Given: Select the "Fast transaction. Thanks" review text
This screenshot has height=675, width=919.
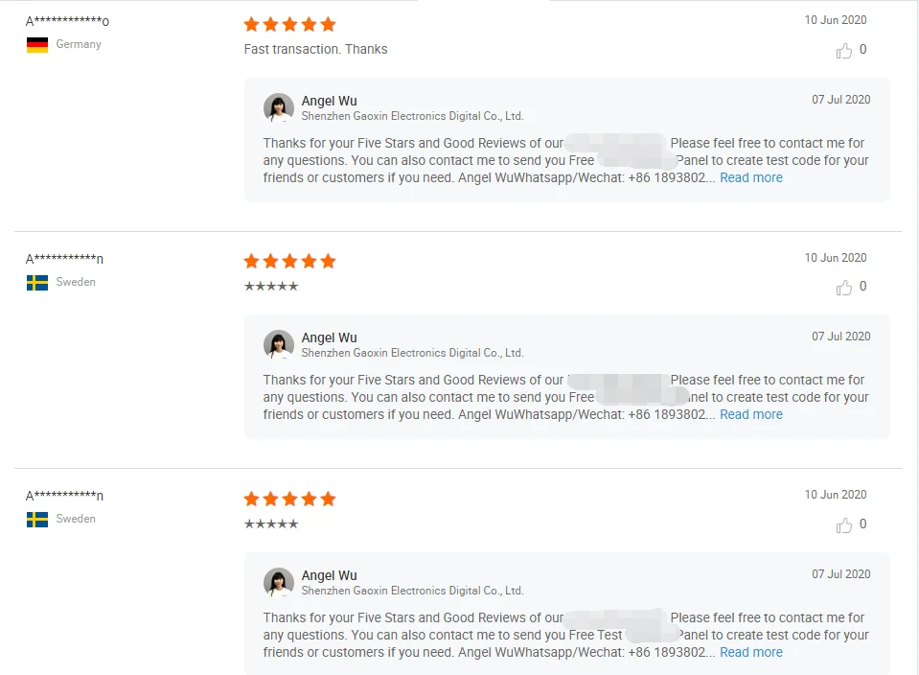Looking at the screenshot, I should (x=315, y=49).
